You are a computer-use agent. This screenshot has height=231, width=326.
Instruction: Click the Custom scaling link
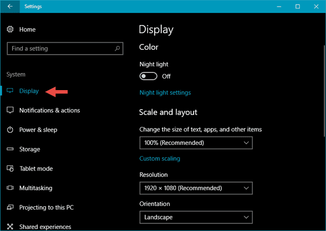159,159
